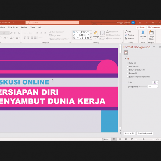Click the Search box in title bar
This screenshot has width=161, height=161.
(x=52, y=23)
